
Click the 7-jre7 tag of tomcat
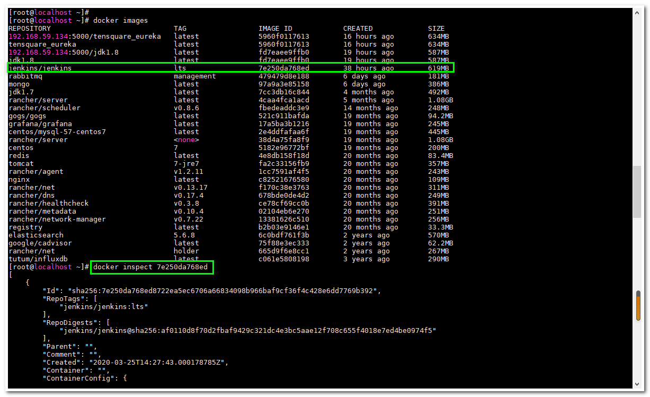pos(186,163)
